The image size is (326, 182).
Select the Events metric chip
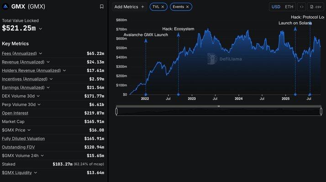tap(179, 7)
